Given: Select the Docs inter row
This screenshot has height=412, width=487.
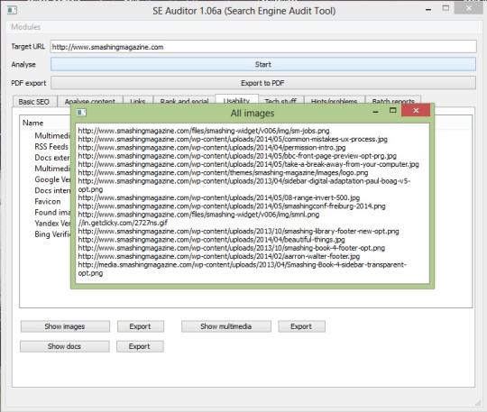Looking at the screenshot, I should click(52, 190).
